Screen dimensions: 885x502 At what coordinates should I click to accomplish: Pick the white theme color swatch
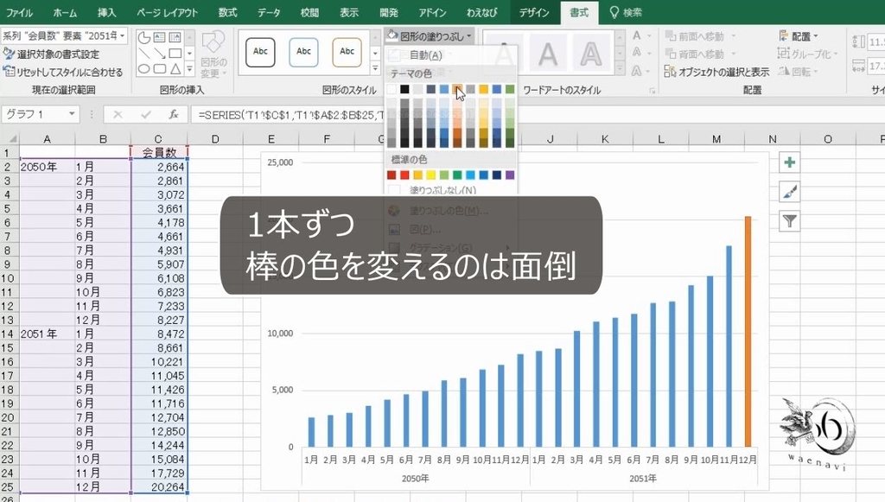pos(392,89)
